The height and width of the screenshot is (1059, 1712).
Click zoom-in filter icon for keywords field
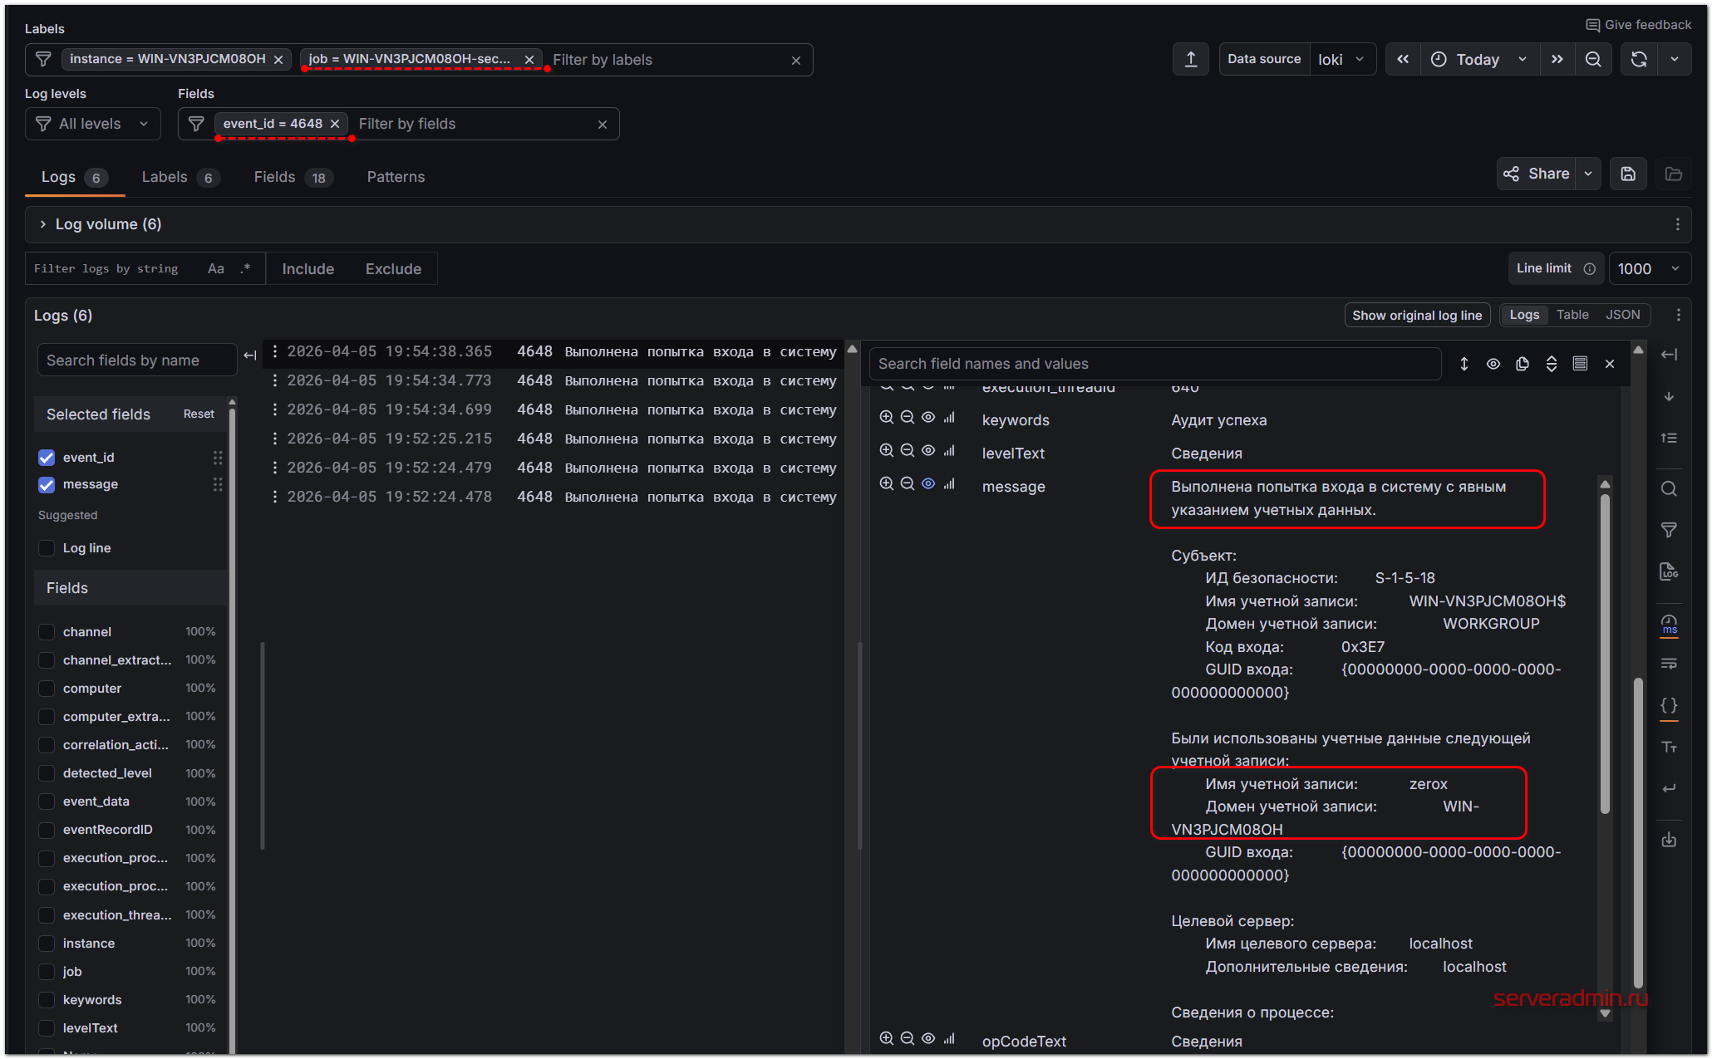coord(886,418)
